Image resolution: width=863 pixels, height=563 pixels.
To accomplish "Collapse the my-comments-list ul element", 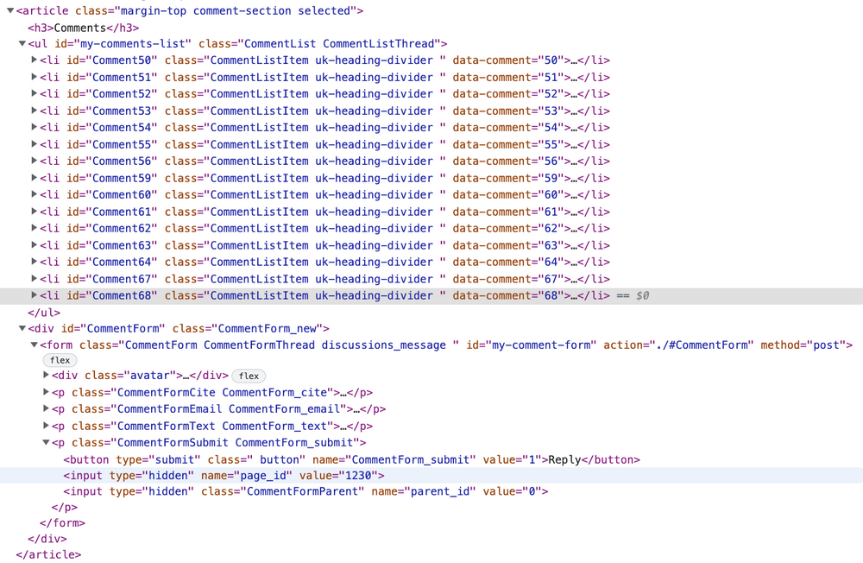I will pyautogui.click(x=22, y=44).
